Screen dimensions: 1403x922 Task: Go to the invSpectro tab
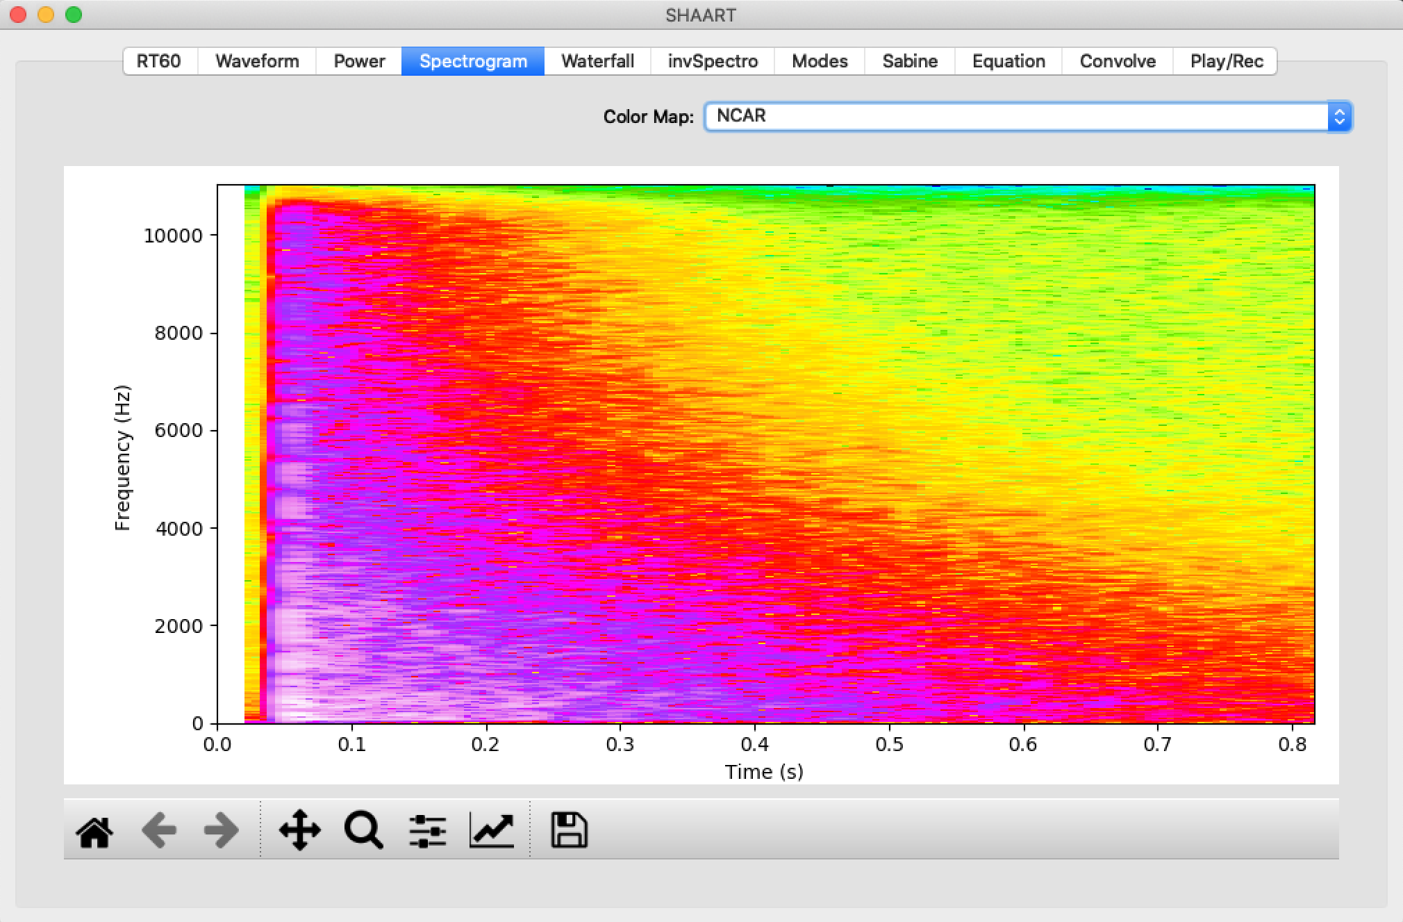tap(713, 61)
